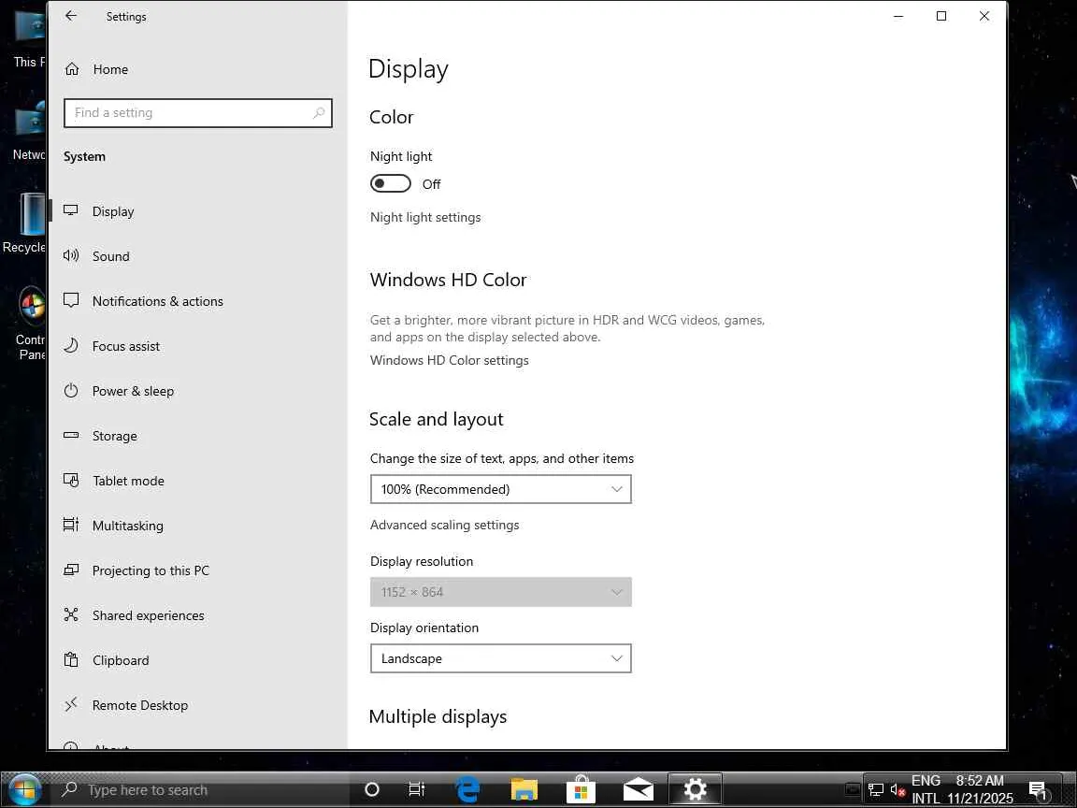Open Windows HD Color settings link
Screen dimensions: 1077x808
[449, 360]
